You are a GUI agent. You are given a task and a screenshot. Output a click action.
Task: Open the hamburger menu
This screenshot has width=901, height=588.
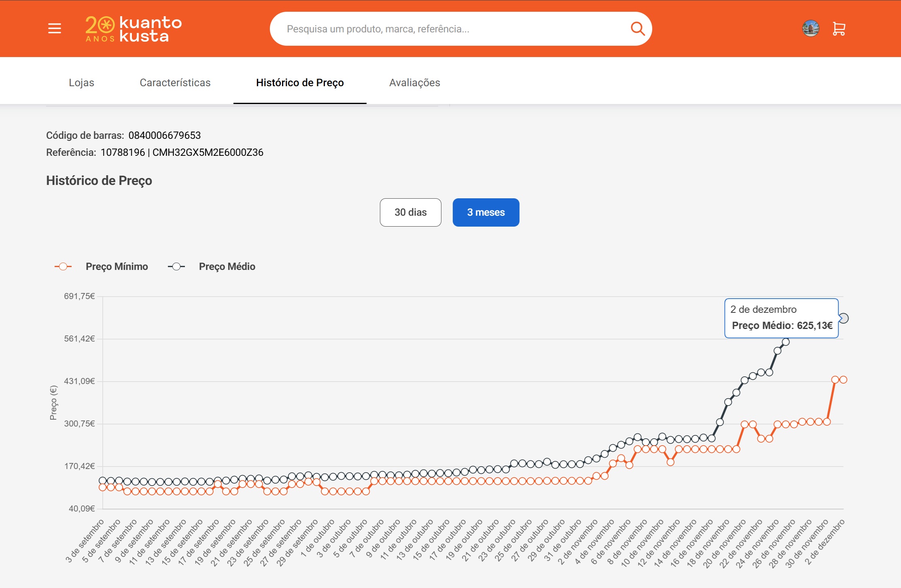55,29
